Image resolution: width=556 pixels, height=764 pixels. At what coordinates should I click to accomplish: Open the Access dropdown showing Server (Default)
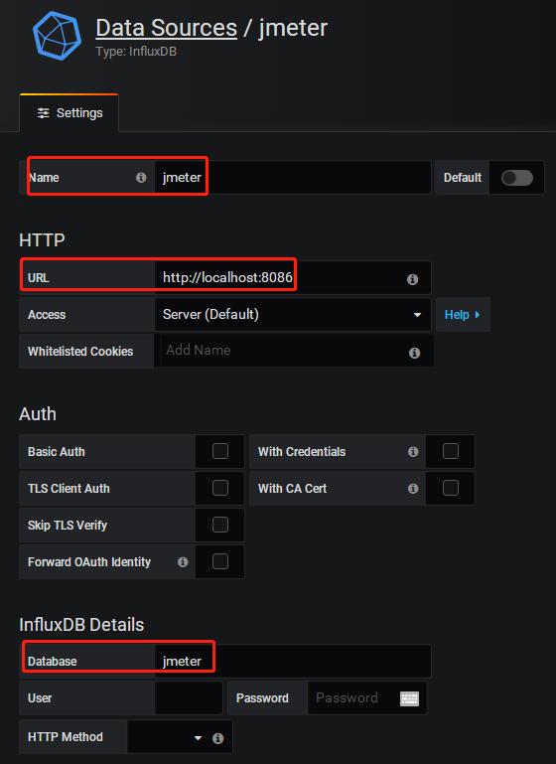tap(293, 314)
